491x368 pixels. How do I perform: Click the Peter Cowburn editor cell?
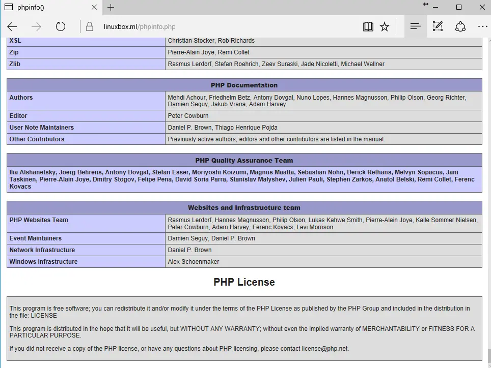323,116
